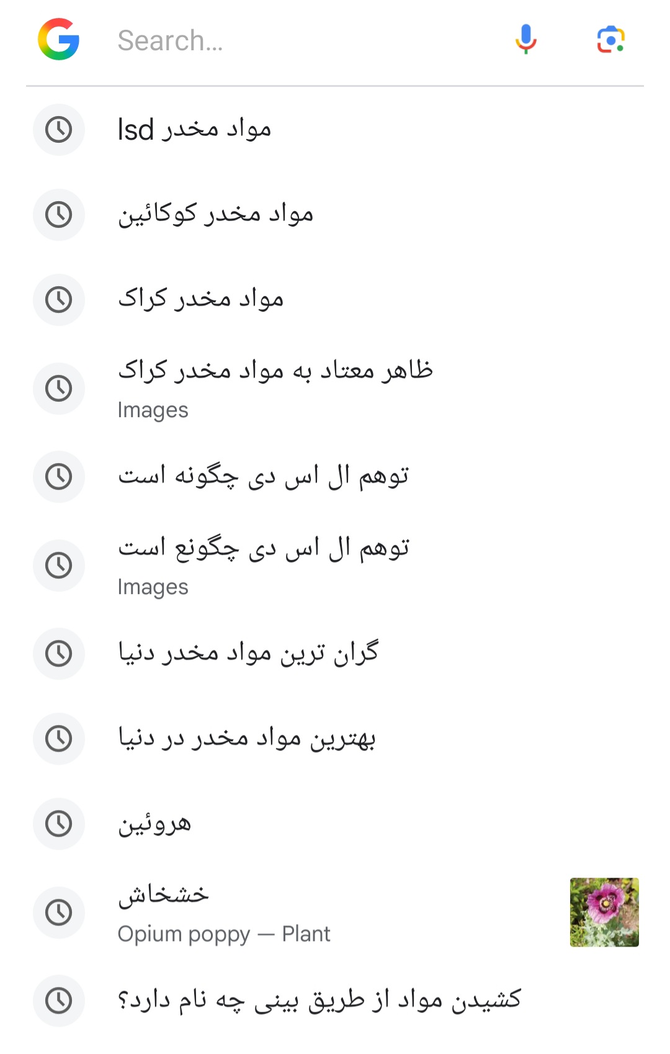670x1054 pixels.
Task: Open Google Lens camera search
Action: (x=610, y=40)
